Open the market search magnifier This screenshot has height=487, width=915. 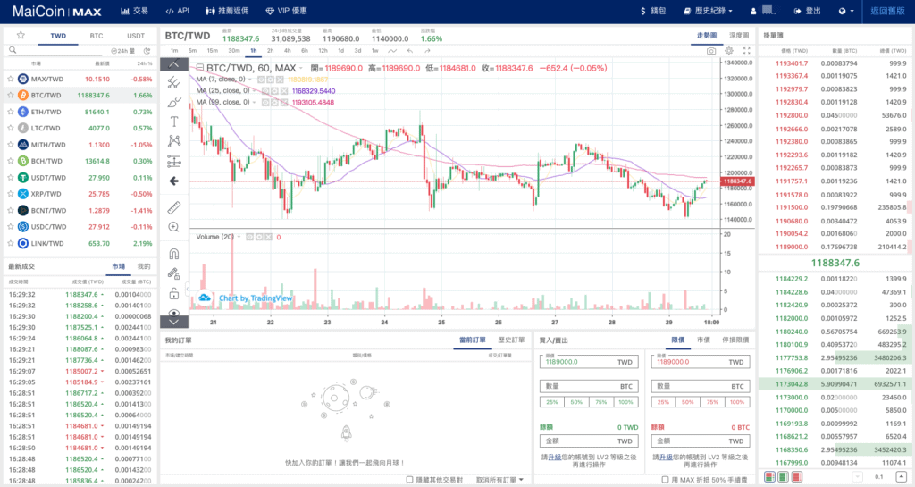[13, 51]
